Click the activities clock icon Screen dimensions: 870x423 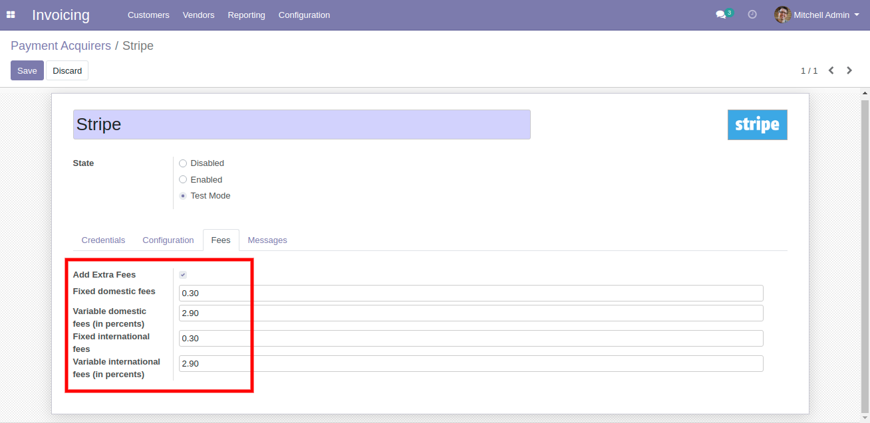[x=752, y=15]
